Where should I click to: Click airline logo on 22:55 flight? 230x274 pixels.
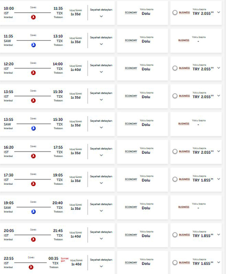pos(31,267)
